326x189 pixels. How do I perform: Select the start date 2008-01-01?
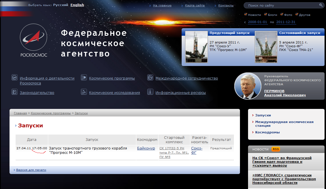[x=257, y=22]
